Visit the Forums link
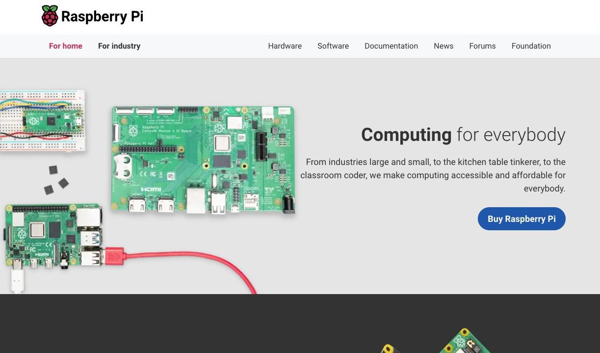This screenshot has width=600, height=353. [x=482, y=46]
